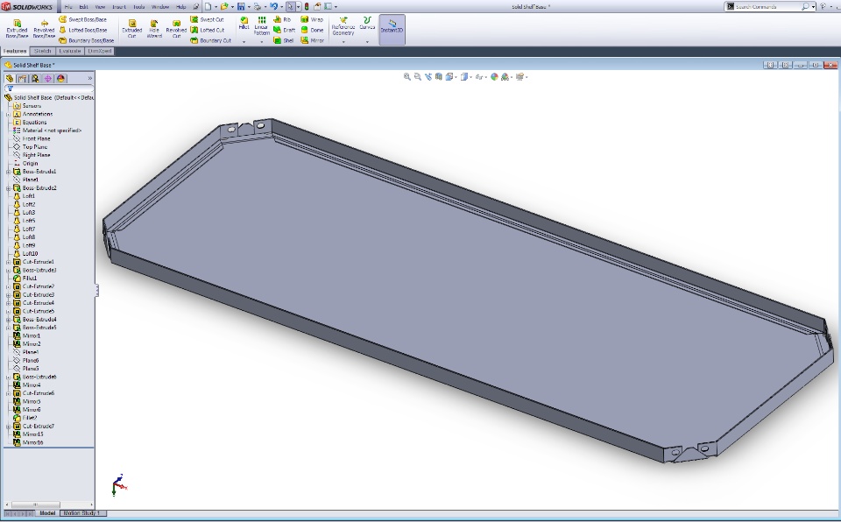The width and height of the screenshot is (841, 522).
Task: Click the Search Commands field
Action: [x=767, y=6]
